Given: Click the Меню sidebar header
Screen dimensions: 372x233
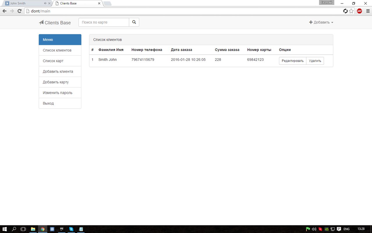Looking at the screenshot, I should (60, 40).
